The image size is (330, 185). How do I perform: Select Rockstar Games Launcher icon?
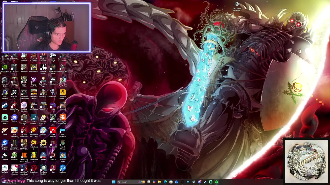tap(63, 95)
